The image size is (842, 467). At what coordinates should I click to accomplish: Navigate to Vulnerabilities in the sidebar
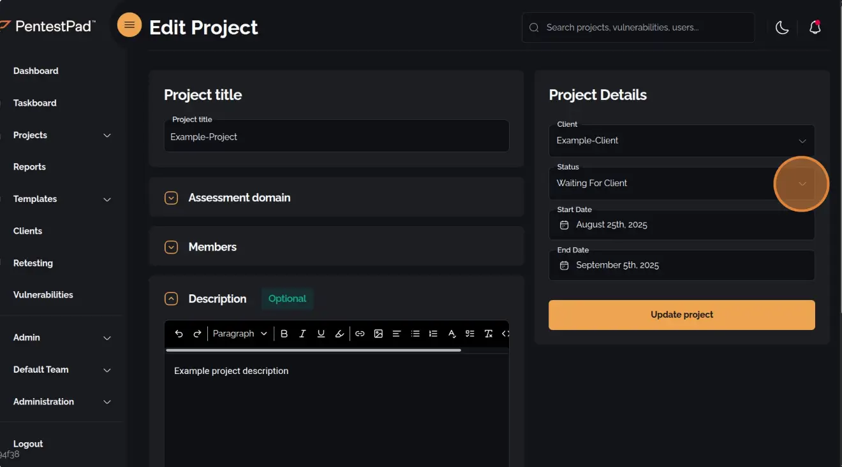coord(43,294)
